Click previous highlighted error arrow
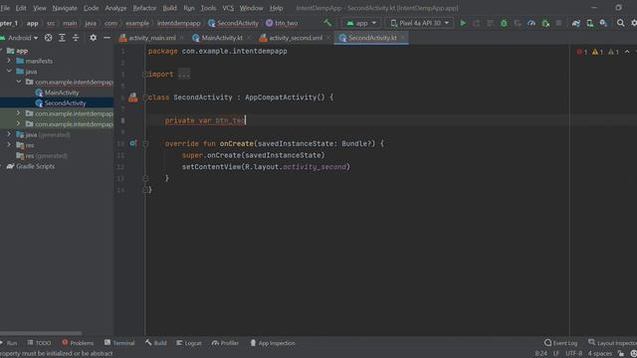 click(x=627, y=52)
